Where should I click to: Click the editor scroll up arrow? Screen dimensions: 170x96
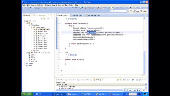coord(144,18)
